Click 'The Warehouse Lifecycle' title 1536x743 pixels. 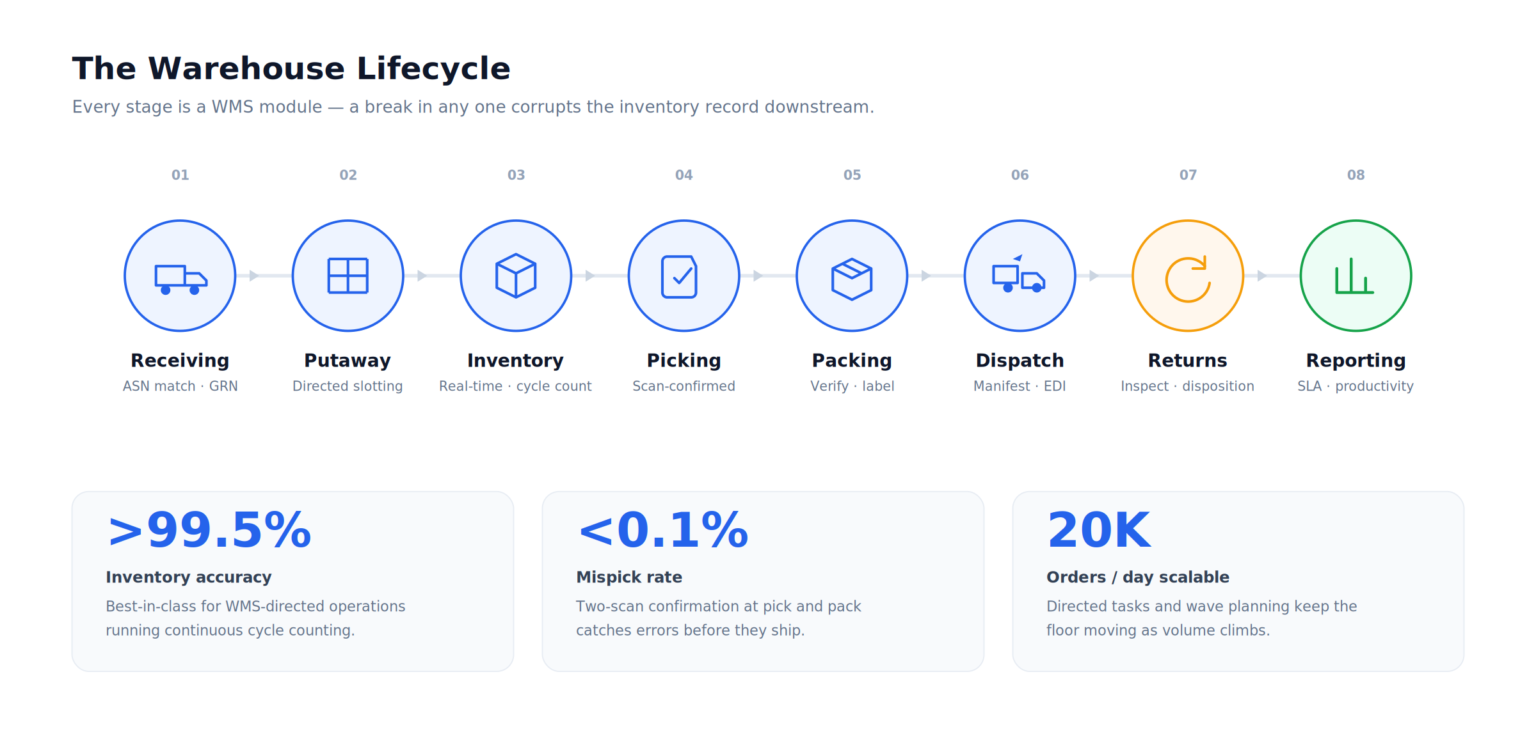point(291,68)
